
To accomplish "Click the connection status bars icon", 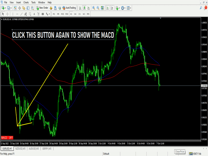I will [191, 154].
